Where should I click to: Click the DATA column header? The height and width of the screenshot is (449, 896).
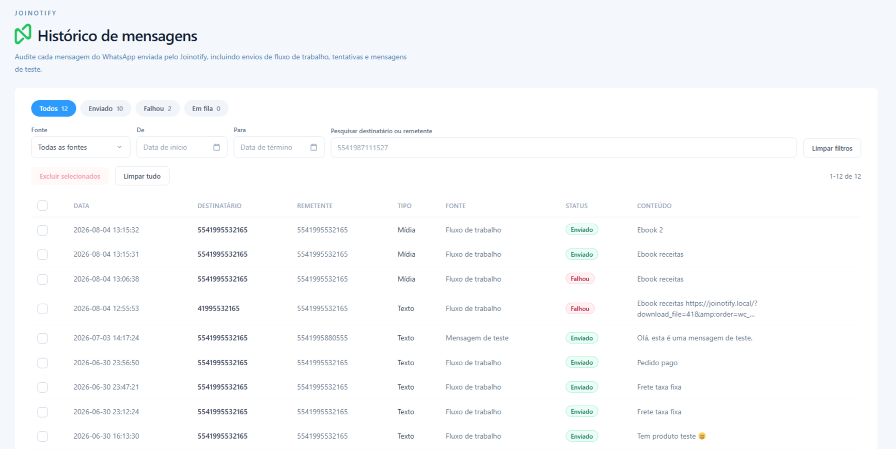(81, 206)
